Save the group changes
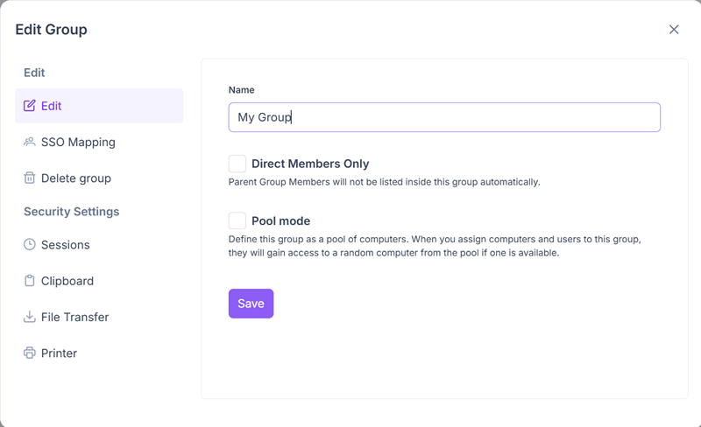Image resolution: width=701 pixels, height=427 pixels. [x=251, y=304]
